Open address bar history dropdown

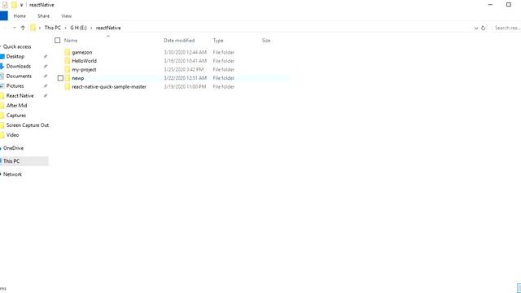coord(475,28)
